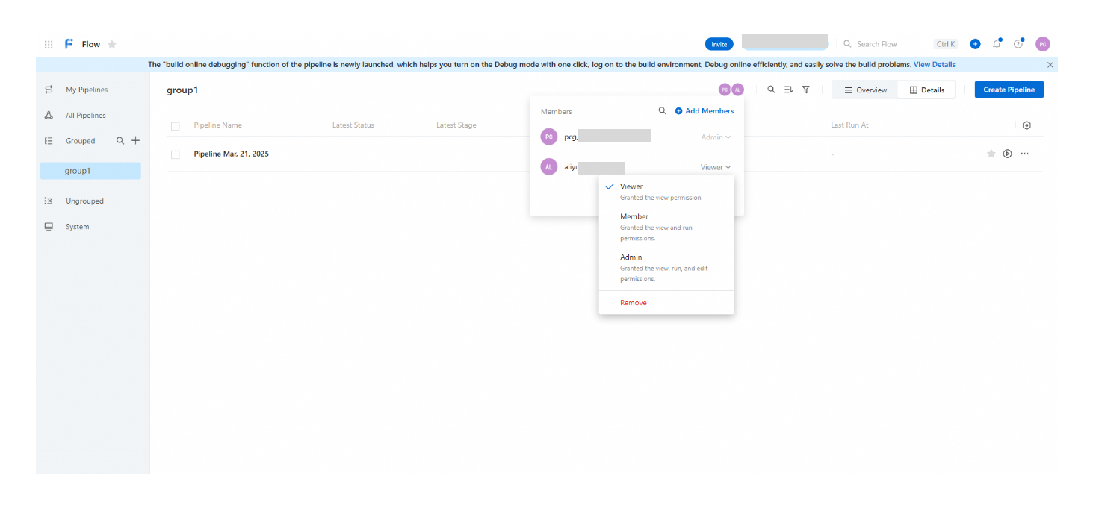Select the Grouped section label
Image resolution: width=1093 pixels, height=508 pixels.
(x=80, y=141)
